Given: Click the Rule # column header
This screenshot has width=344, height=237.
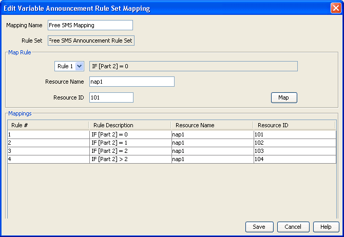Looking at the screenshot, I should tap(48, 125).
